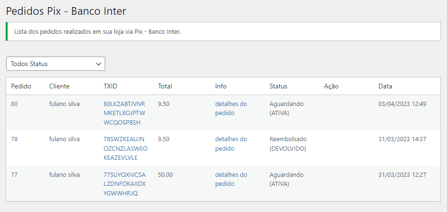Open order number 78 link
The image size is (447, 212).
[14, 139]
